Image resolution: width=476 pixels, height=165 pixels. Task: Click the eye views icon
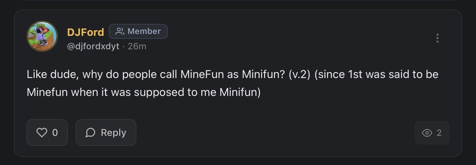427,133
